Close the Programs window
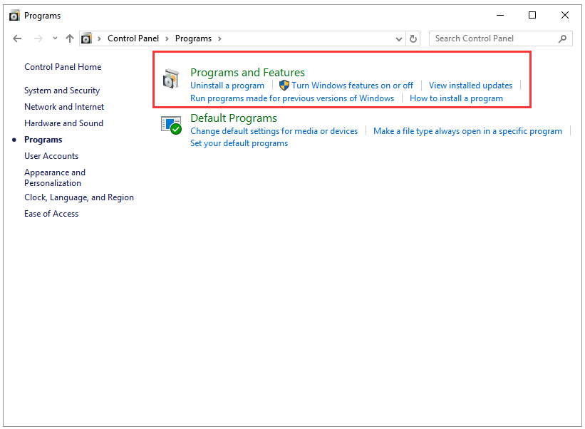Screen dimensions: 585x429 click(565, 15)
